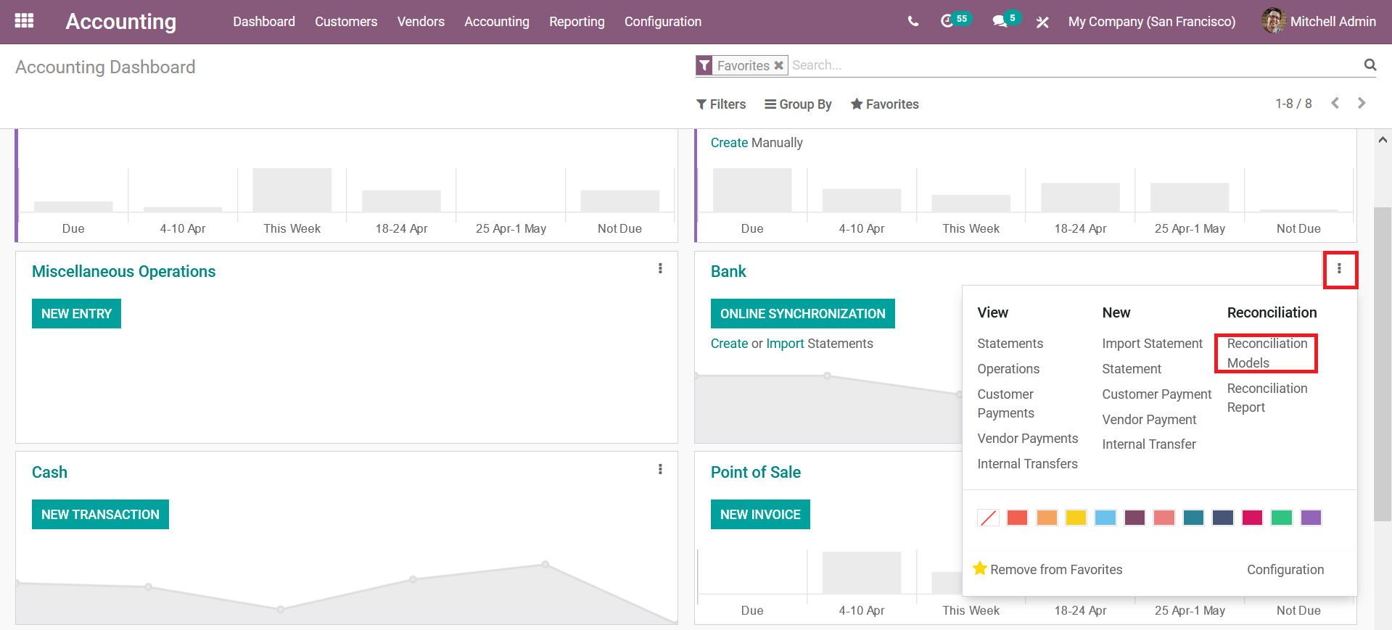Click the phone call icon
The image size is (1392, 630).
(913, 22)
